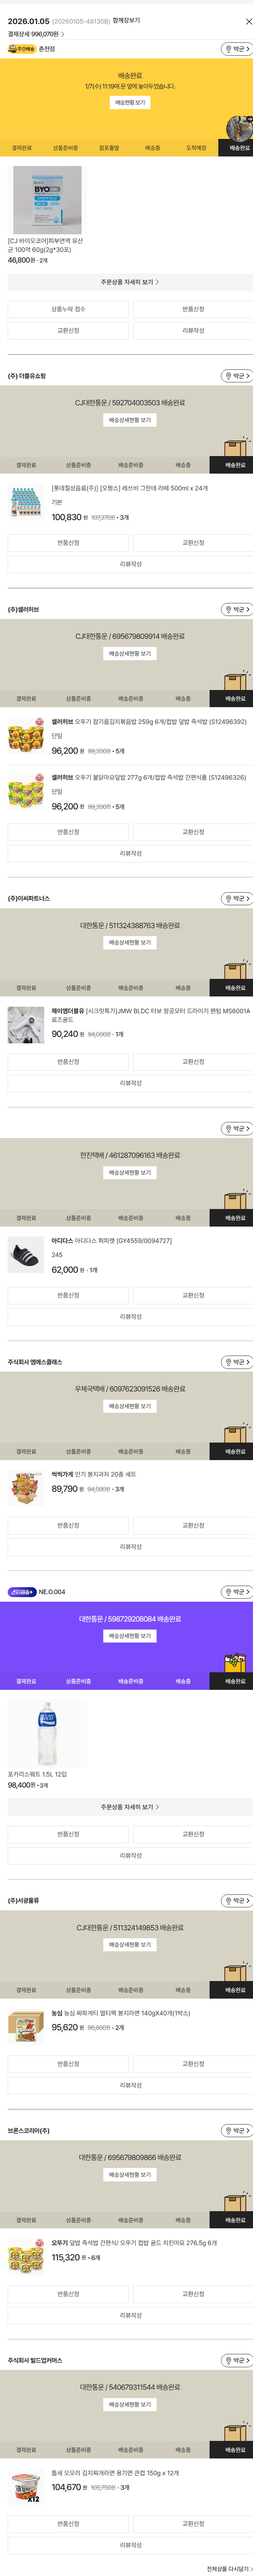Click 상품누락 접수 button

[x=68, y=309]
